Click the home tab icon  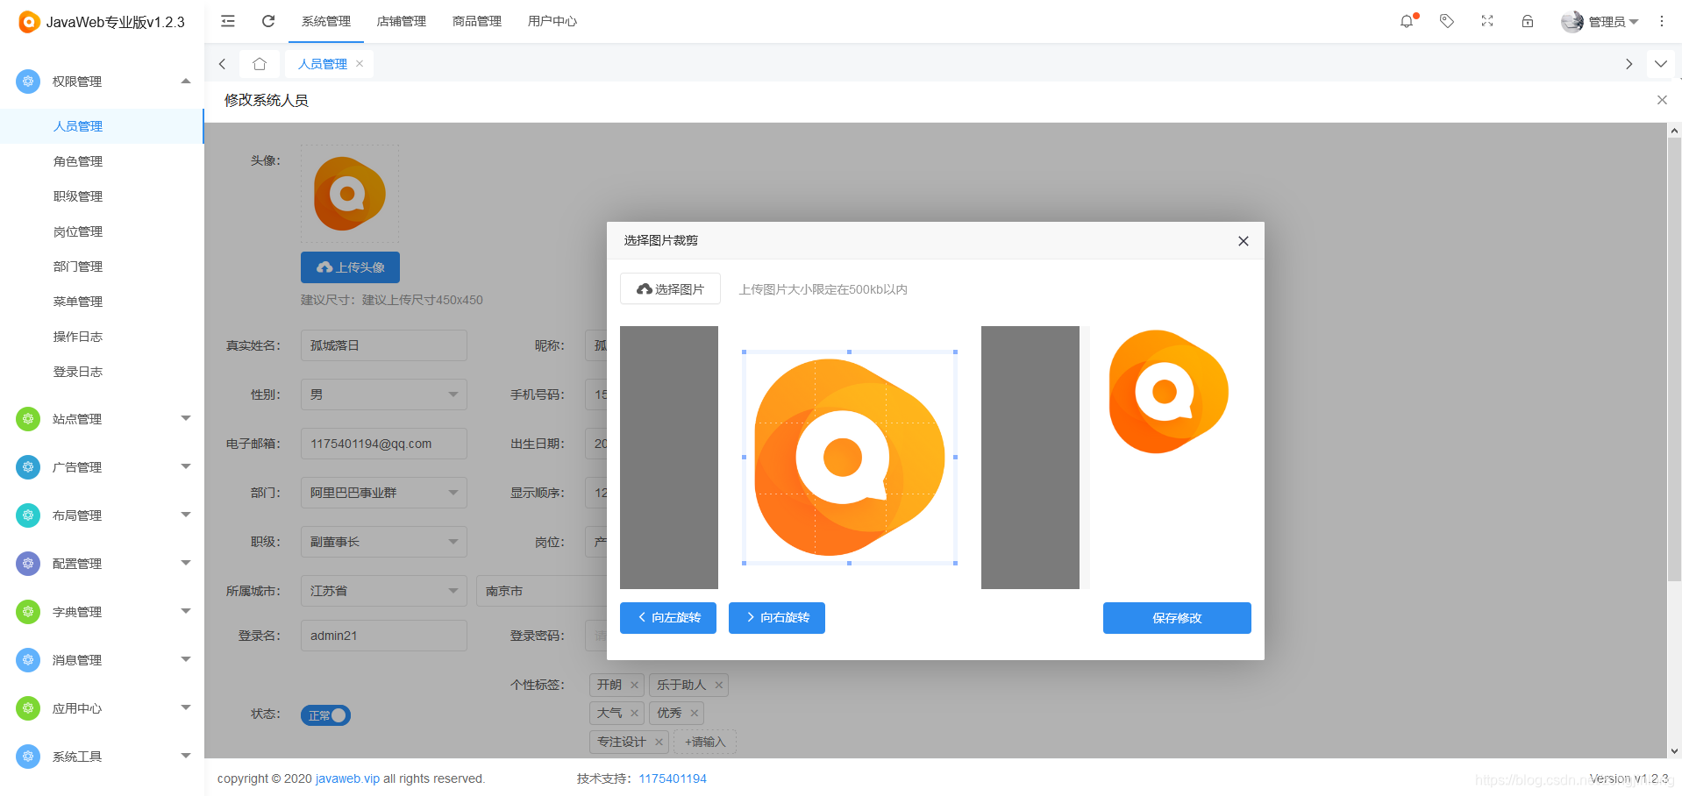click(260, 64)
